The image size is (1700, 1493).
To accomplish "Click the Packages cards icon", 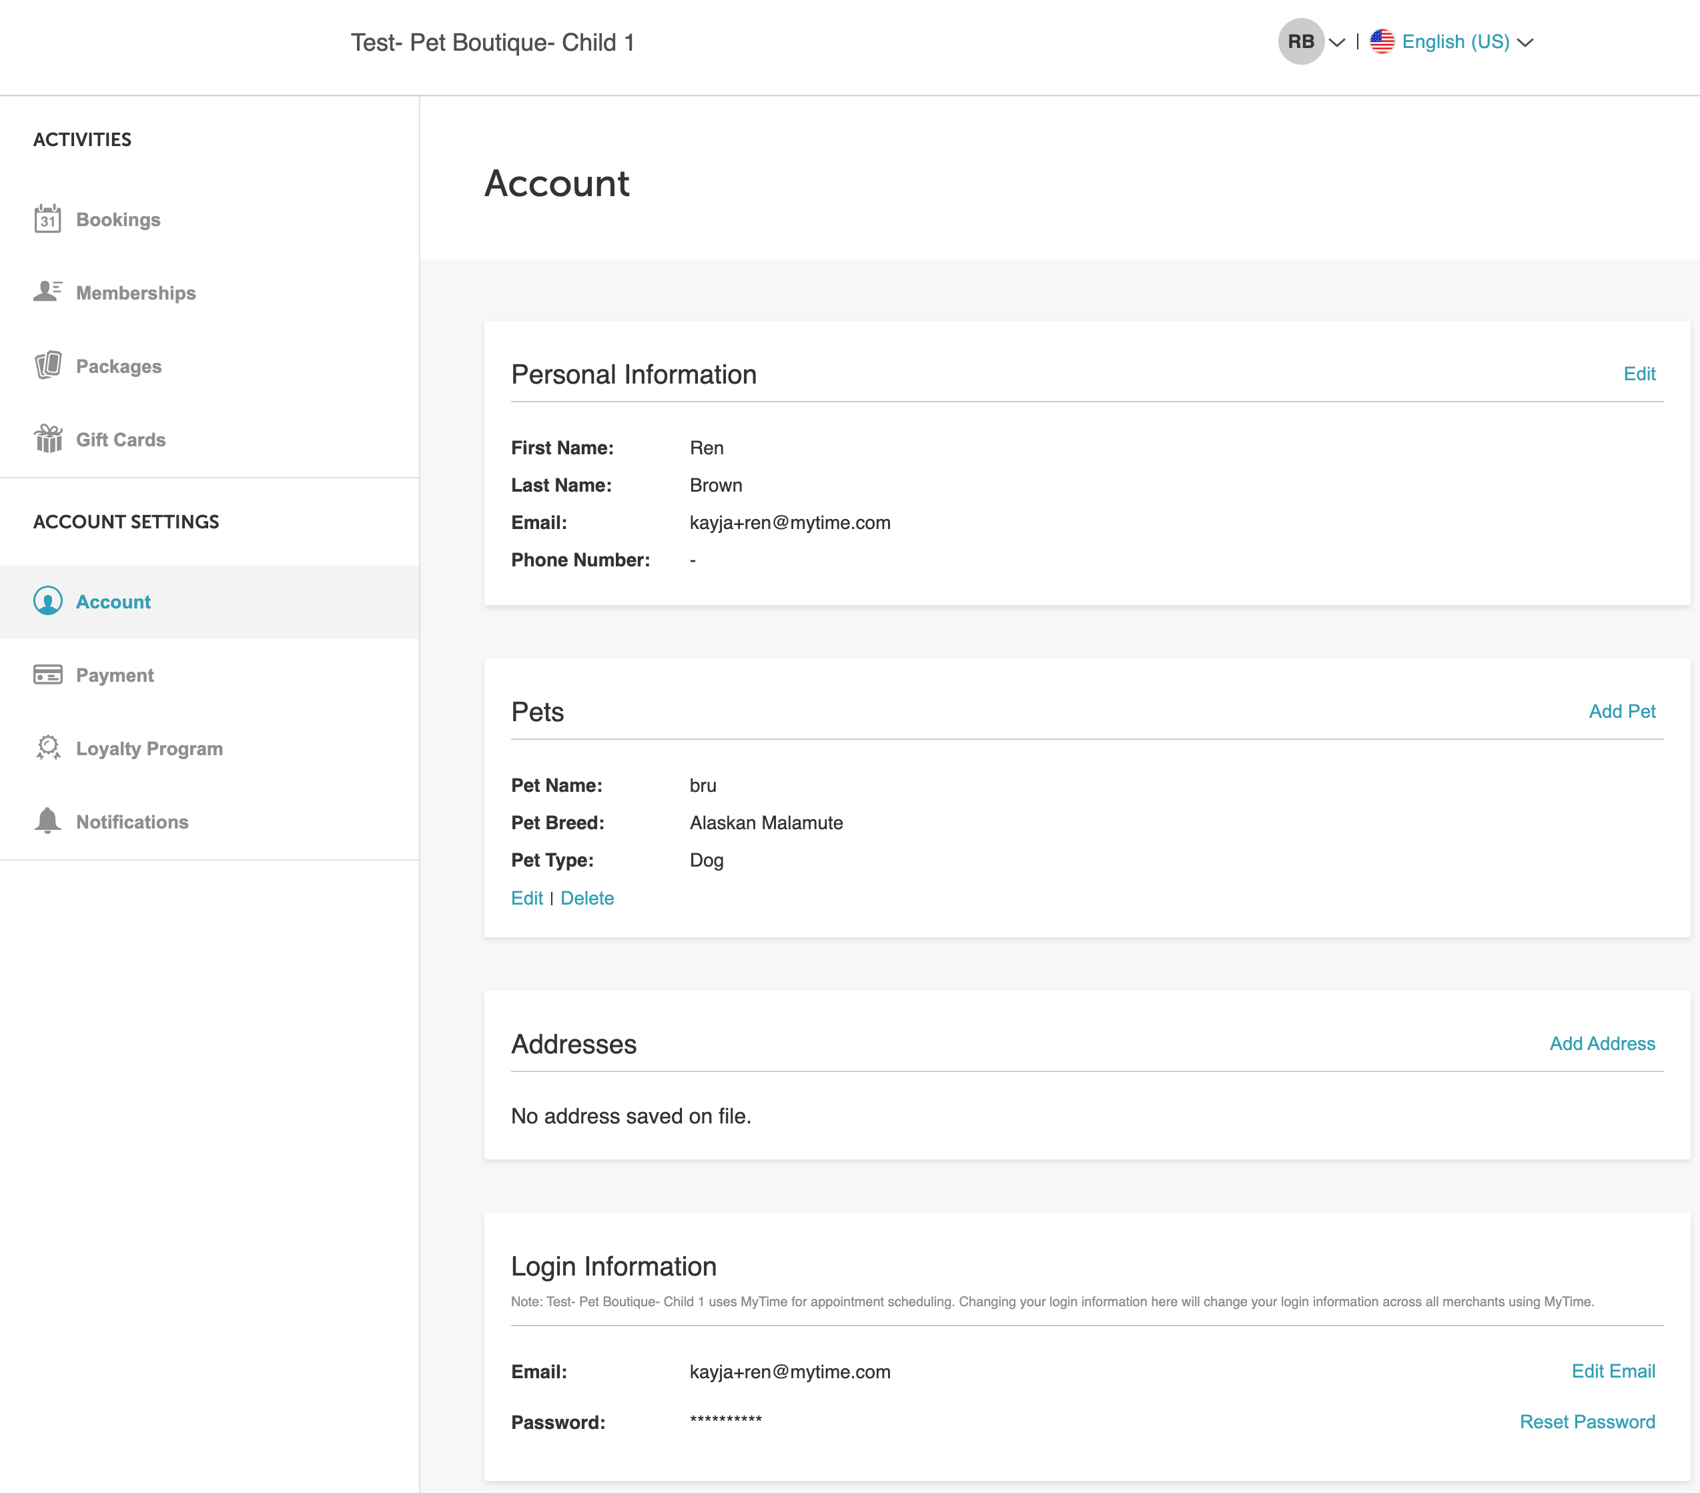I will [x=47, y=365].
